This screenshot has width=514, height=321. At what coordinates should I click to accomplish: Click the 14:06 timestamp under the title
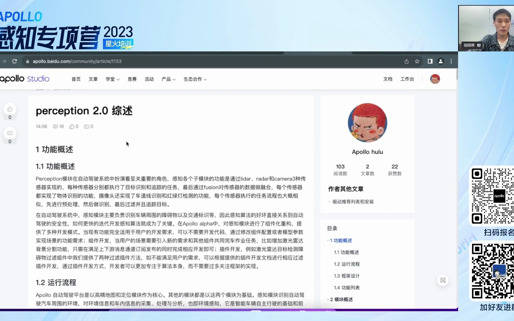click(41, 127)
